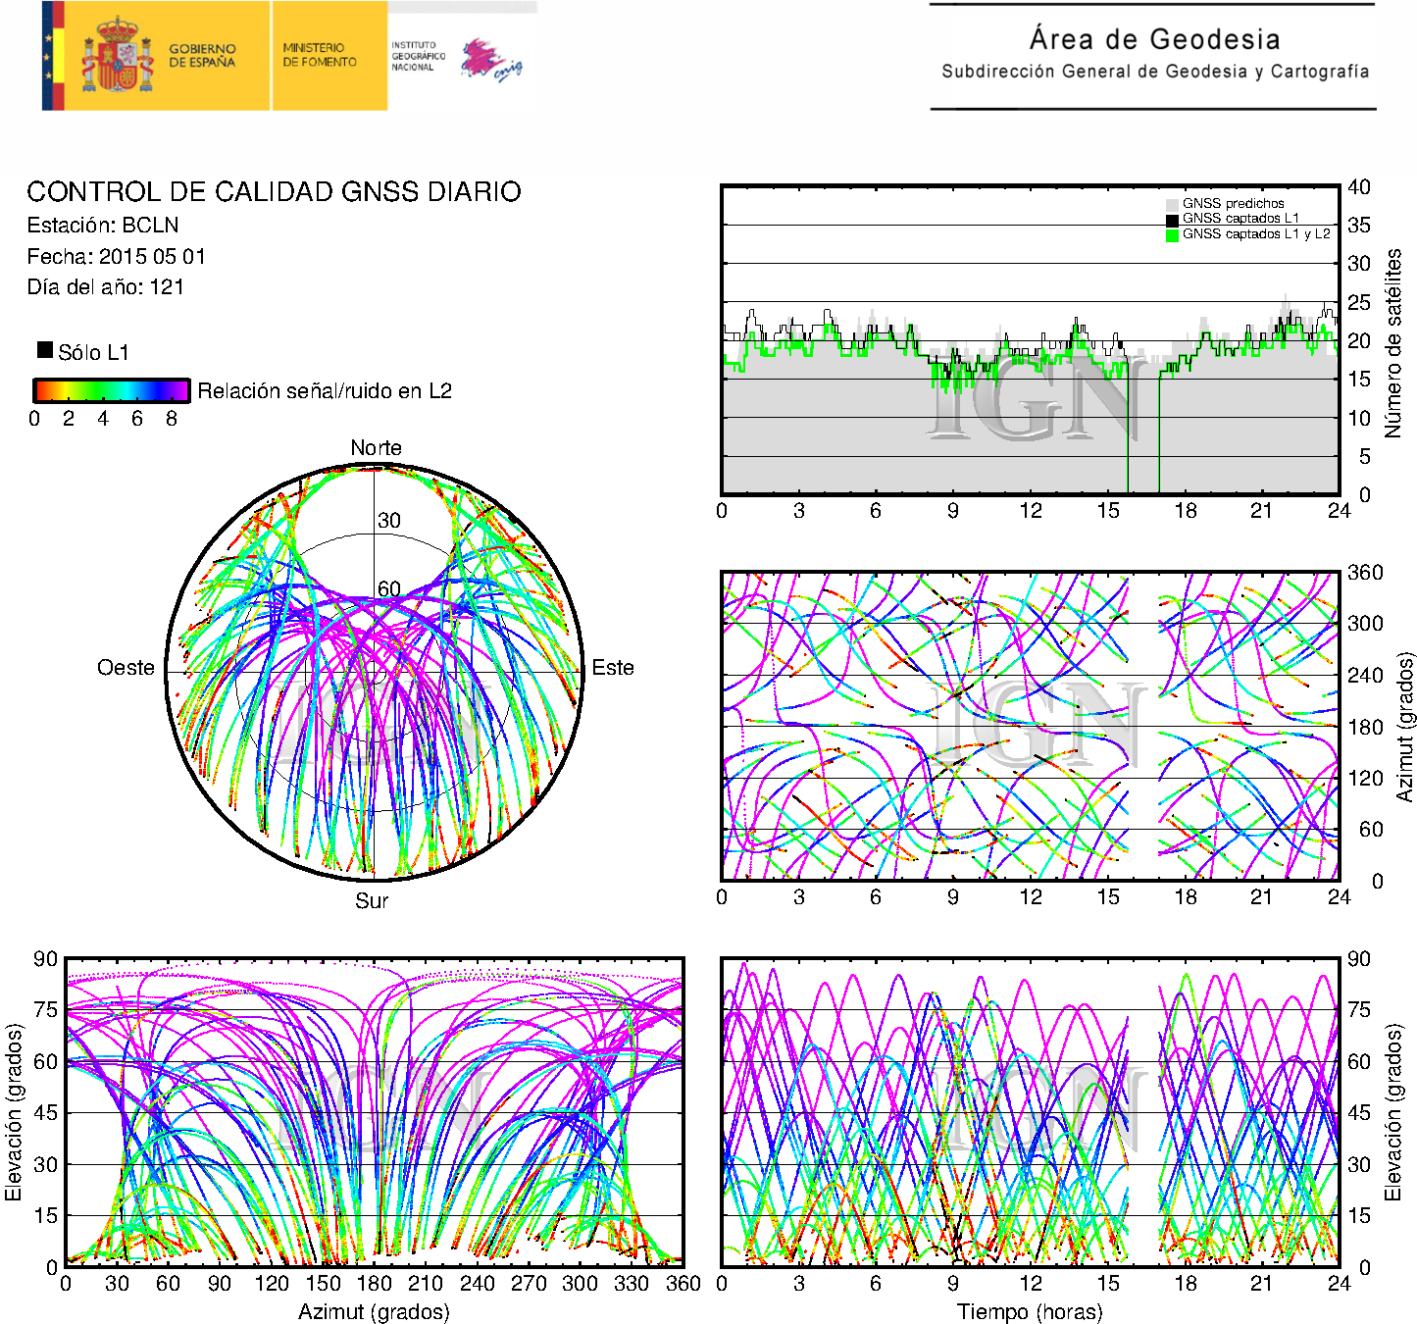The image size is (1417, 1324).
Task: Click the rainbow signal-to-noise color bar
Action: (111, 390)
